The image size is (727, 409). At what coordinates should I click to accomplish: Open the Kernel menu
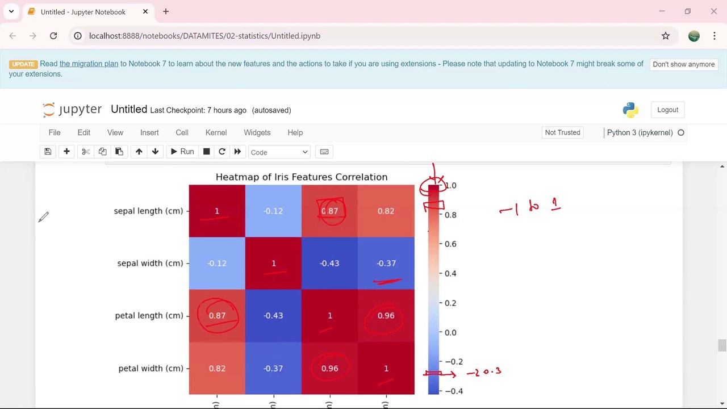click(216, 132)
